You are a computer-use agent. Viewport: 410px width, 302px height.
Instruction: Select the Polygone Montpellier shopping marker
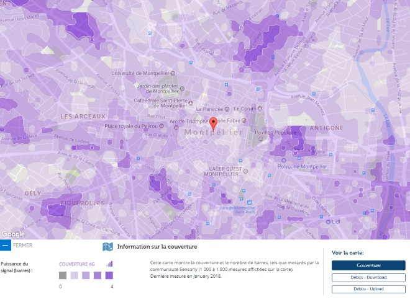[x=284, y=160]
